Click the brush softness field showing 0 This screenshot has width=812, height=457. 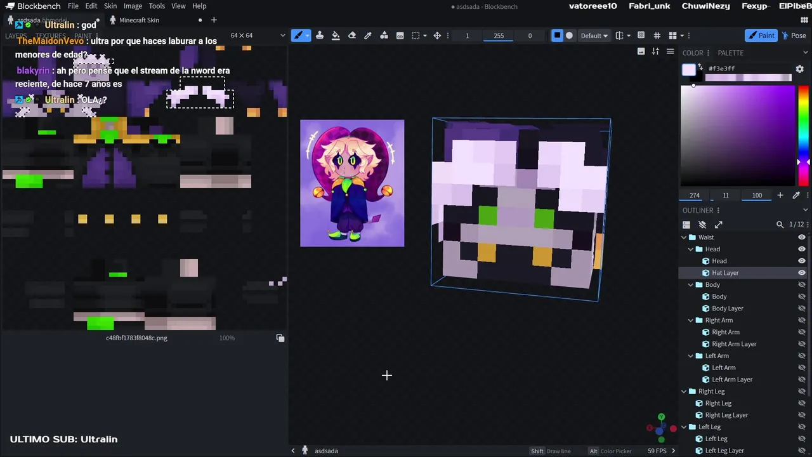click(x=530, y=36)
